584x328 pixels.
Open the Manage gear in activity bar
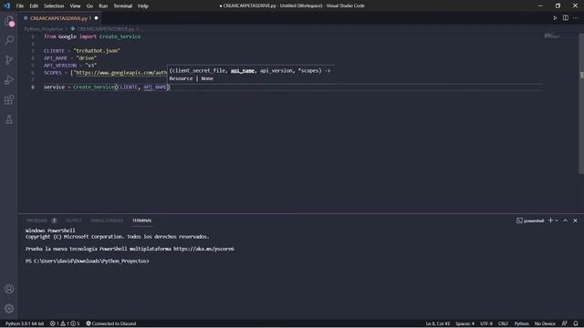[x=9, y=308]
